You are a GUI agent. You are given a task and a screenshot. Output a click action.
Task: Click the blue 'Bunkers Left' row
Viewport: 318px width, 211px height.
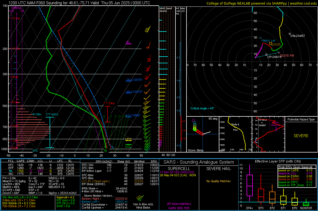tap(105, 202)
